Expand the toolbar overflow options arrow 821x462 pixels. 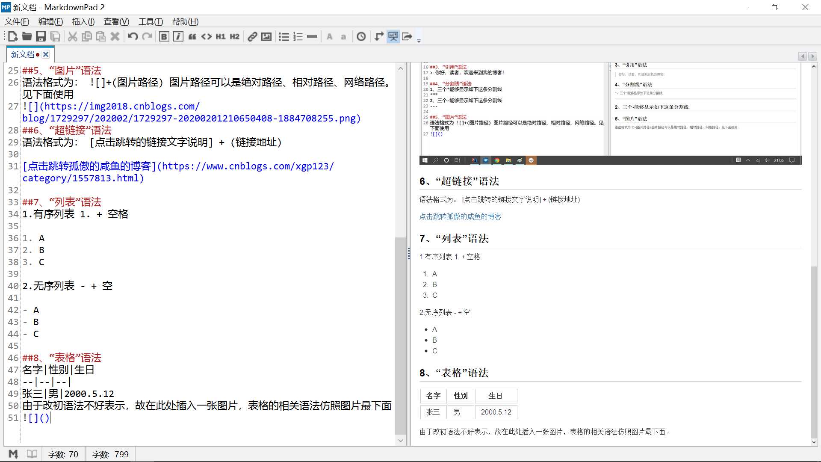[419, 40]
